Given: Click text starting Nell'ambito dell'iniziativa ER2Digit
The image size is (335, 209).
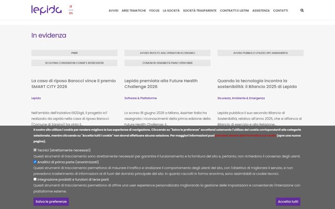Looking at the screenshot, I should point(70,118).
